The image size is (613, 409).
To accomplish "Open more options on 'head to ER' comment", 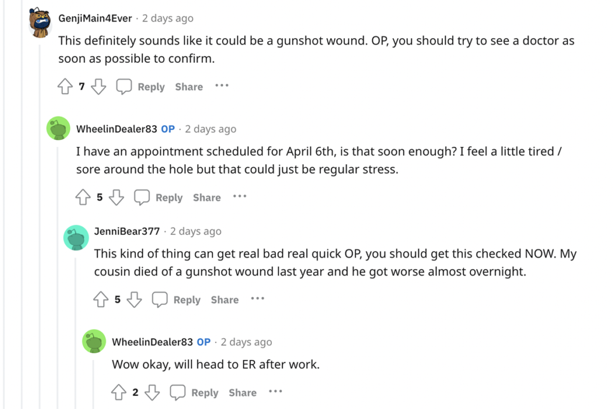I will [x=275, y=392].
